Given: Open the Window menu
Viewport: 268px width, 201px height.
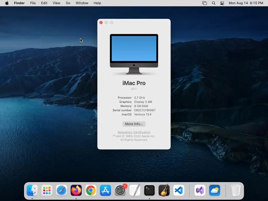Looking at the screenshot, I should pyautogui.click(x=82, y=3).
